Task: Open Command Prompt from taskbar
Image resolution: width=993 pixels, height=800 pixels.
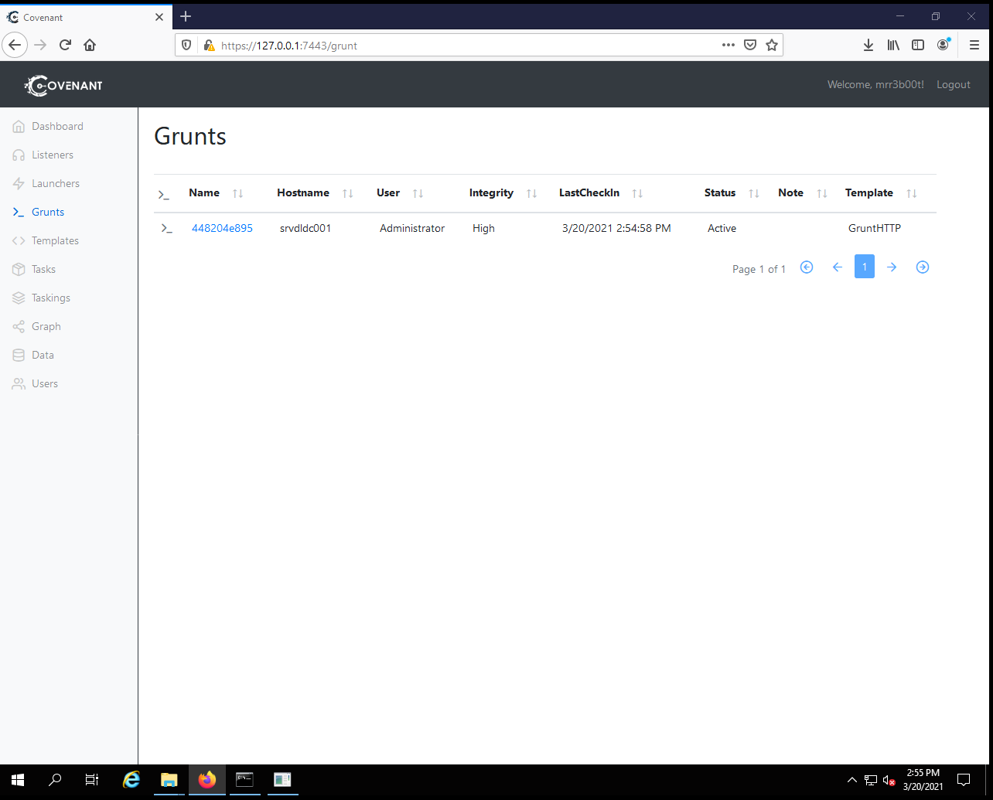Action: click(x=244, y=780)
